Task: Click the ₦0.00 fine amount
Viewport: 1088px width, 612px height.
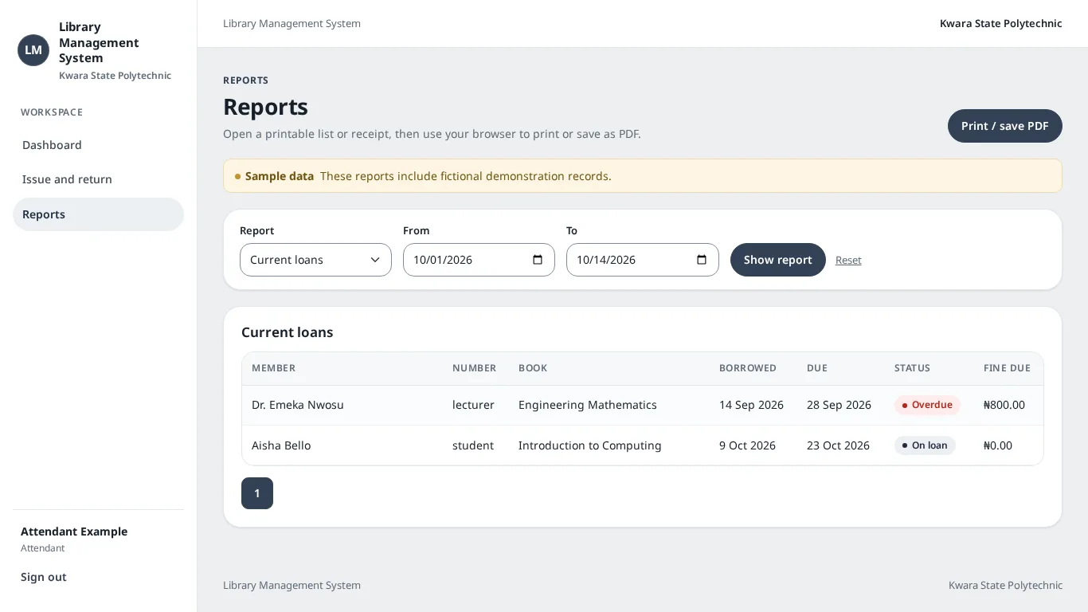Action: (x=998, y=445)
